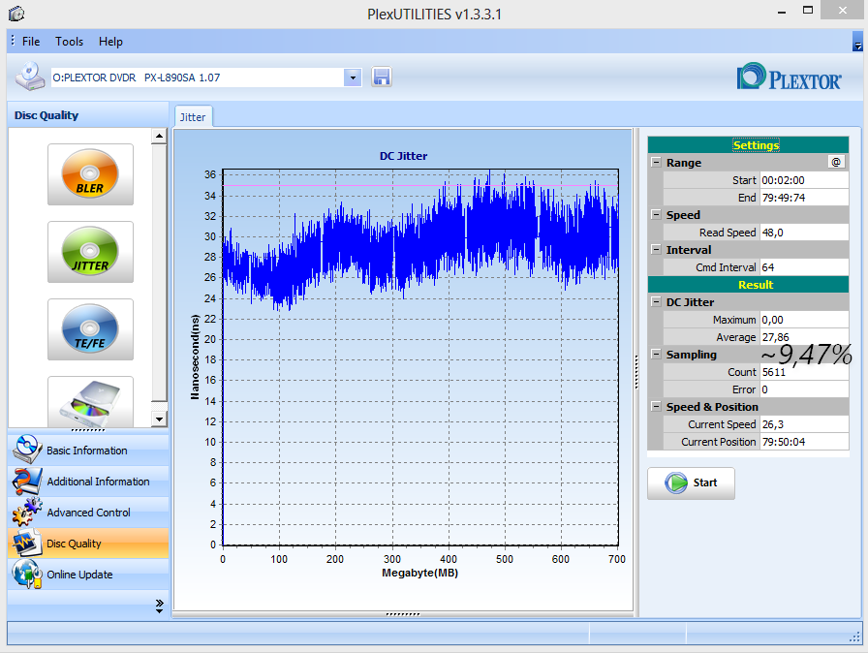
Task: Click the Current Speed value 26,3
Action: (x=804, y=424)
